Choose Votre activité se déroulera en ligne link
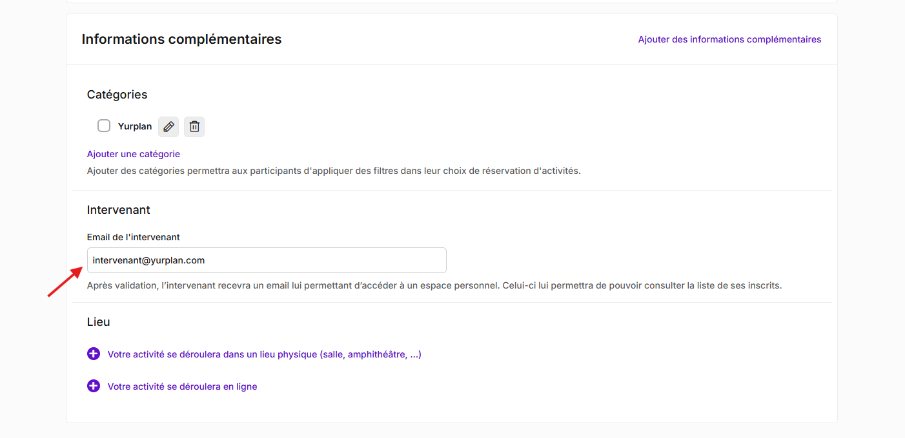Screen dimensions: 905x438 (183, 386)
